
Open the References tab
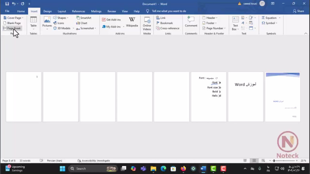[x=79, y=11]
